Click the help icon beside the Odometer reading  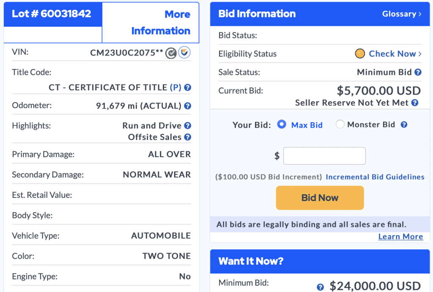click(187, 106)
